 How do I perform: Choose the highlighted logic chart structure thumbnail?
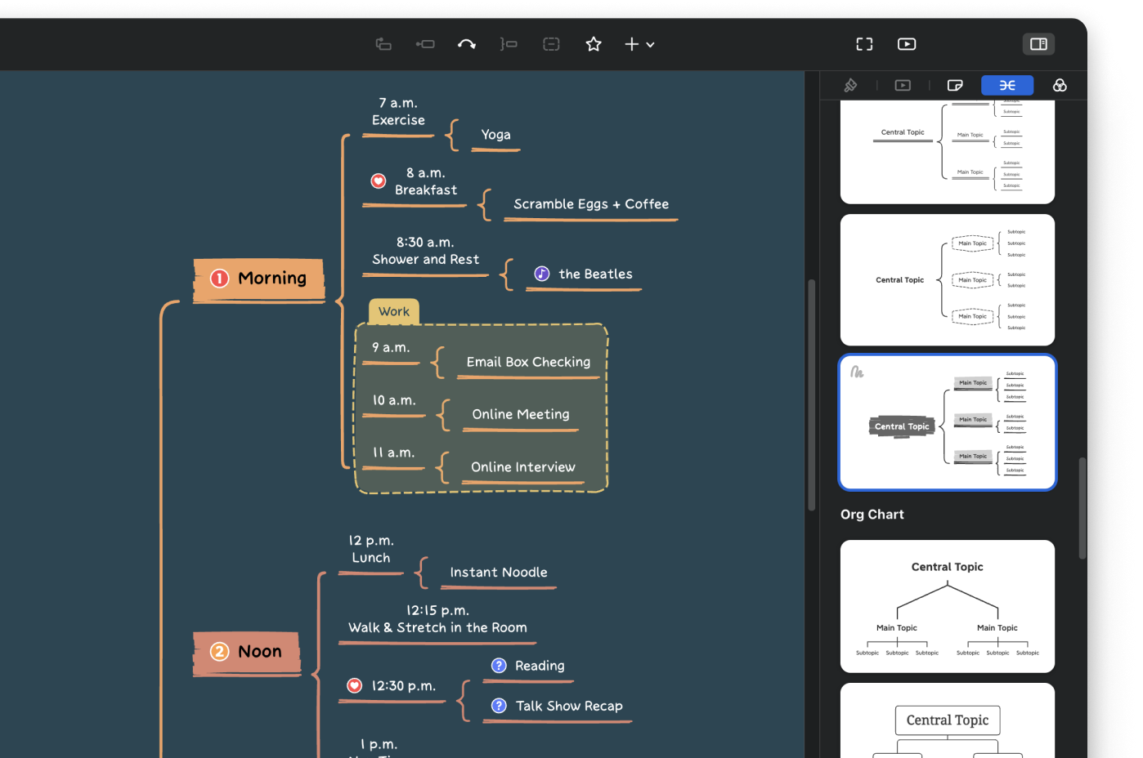pyautogui.click(x=947, y=422)
